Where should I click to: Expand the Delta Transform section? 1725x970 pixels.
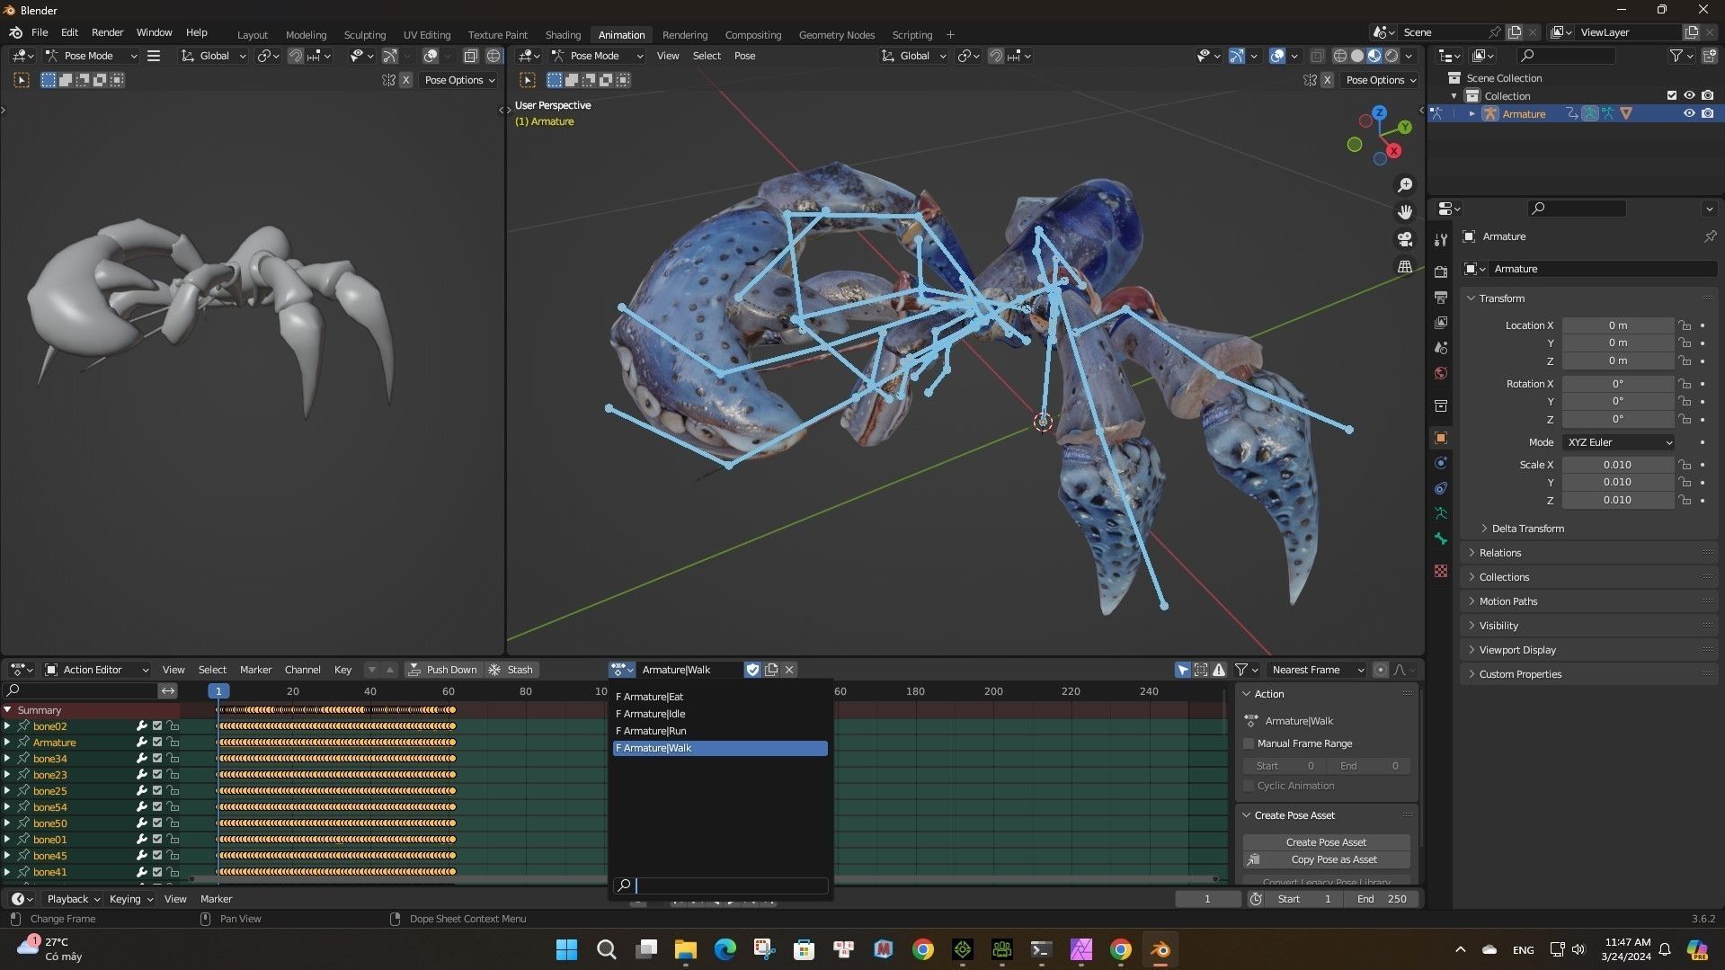click(1528, 529)
